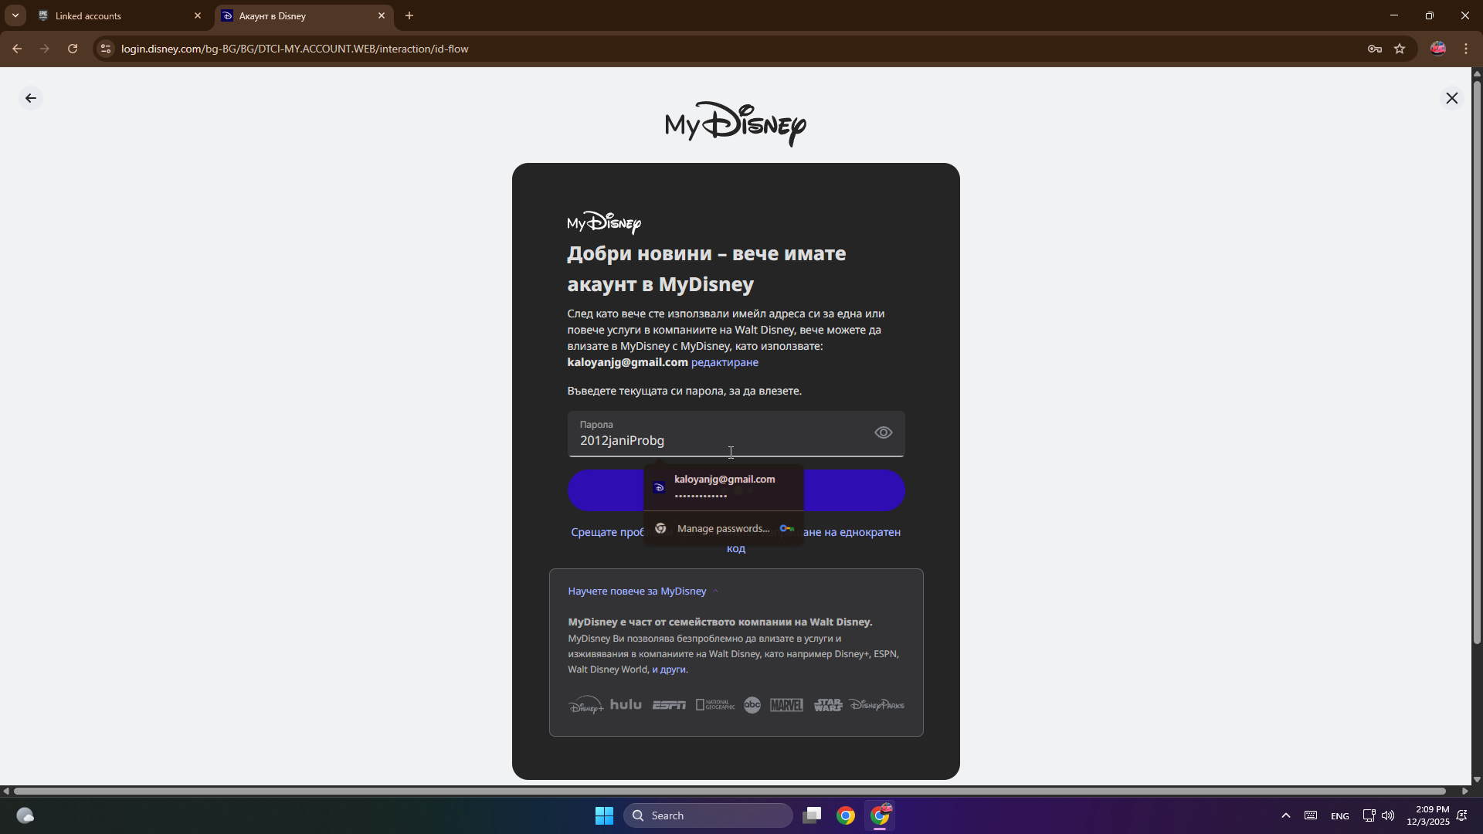The image size is (1483, 834).
Task: Click the horizontal scrollbar at page bottom
Action: [729, 791]
